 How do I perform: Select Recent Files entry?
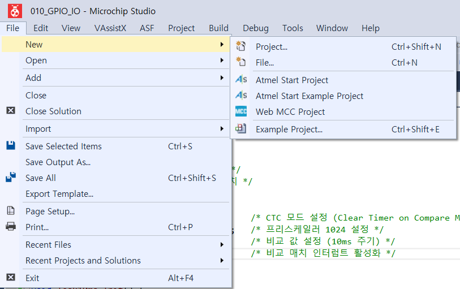115,244
